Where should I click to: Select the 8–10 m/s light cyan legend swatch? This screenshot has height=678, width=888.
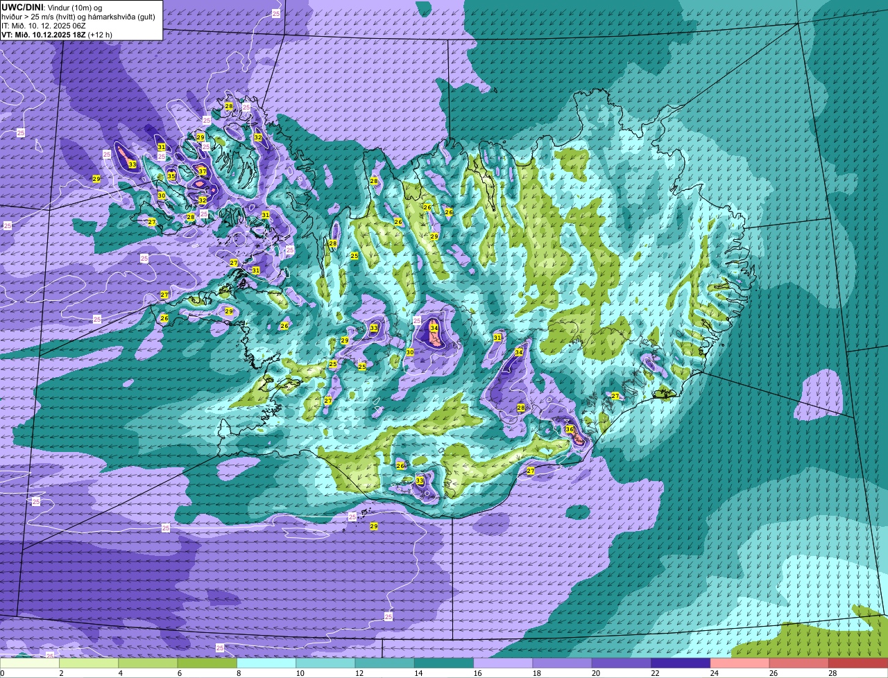pyautogui.click(x=267, y=663)
